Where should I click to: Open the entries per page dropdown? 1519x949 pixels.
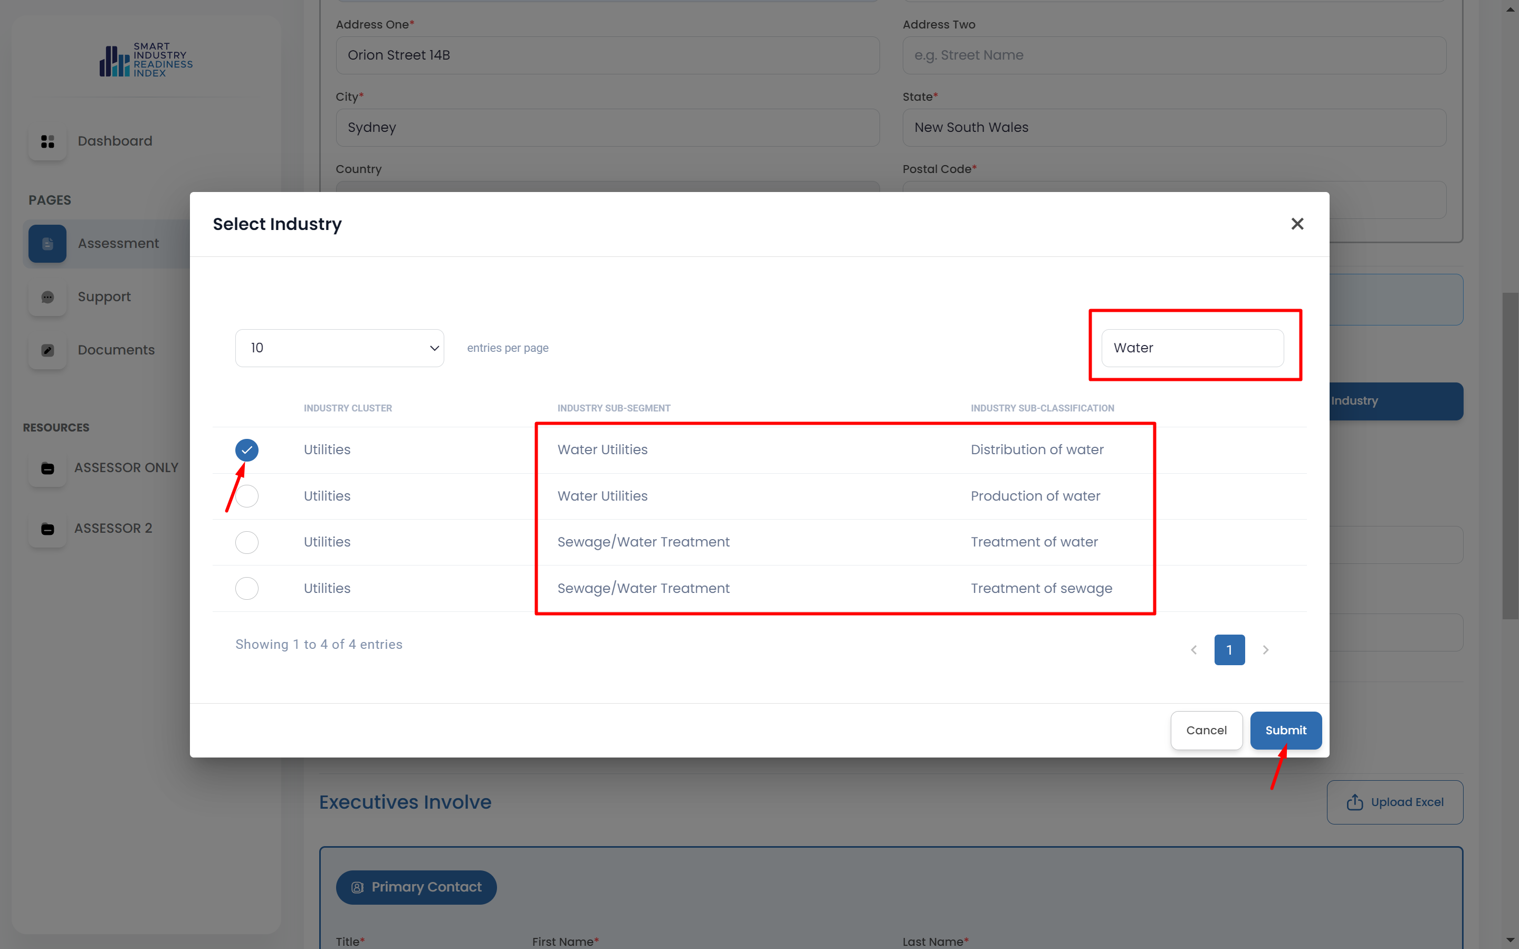(x=340, y=348)
